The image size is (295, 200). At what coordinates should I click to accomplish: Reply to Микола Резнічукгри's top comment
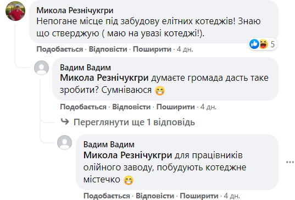pyautogui.click(x=108, y=49)
